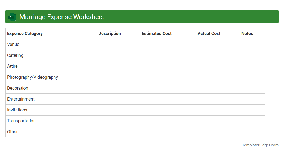Click the Photography/Videography category cell

coord(51,77)
